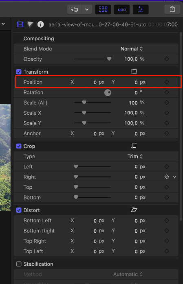Toggle the Inspector sliders icon
This screenshot has height=284, width=183.
tap(141, 9)
